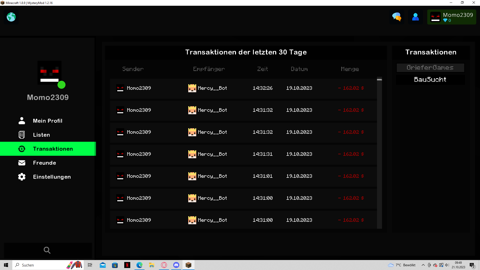The height and width of the screenshot is (270, 480).
Task: Open the search magnifier in sidebar
Action: pos(47,250)
